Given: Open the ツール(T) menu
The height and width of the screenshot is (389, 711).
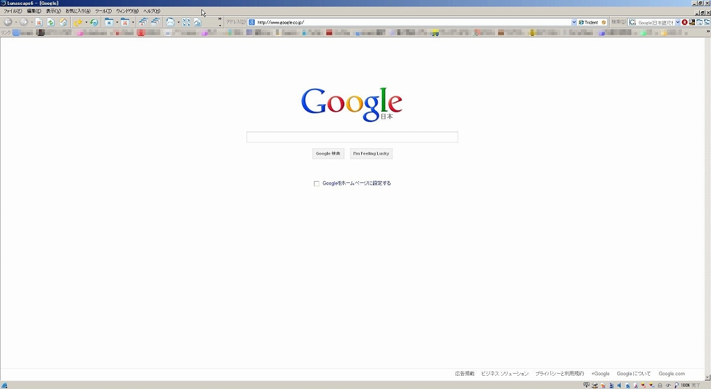Looking at the screenshot, I should (103, 11).
